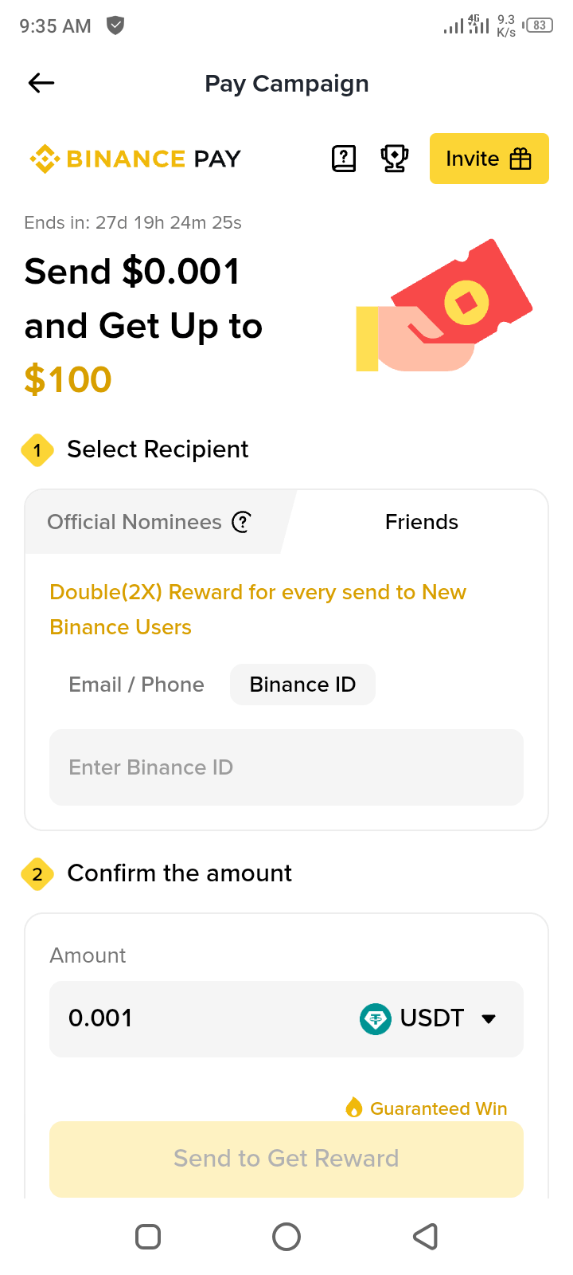Expand the USDT currency dropdown arrow
Image resolution: width=573 pixels, height=1275 pixels.
coord(489,1018)
